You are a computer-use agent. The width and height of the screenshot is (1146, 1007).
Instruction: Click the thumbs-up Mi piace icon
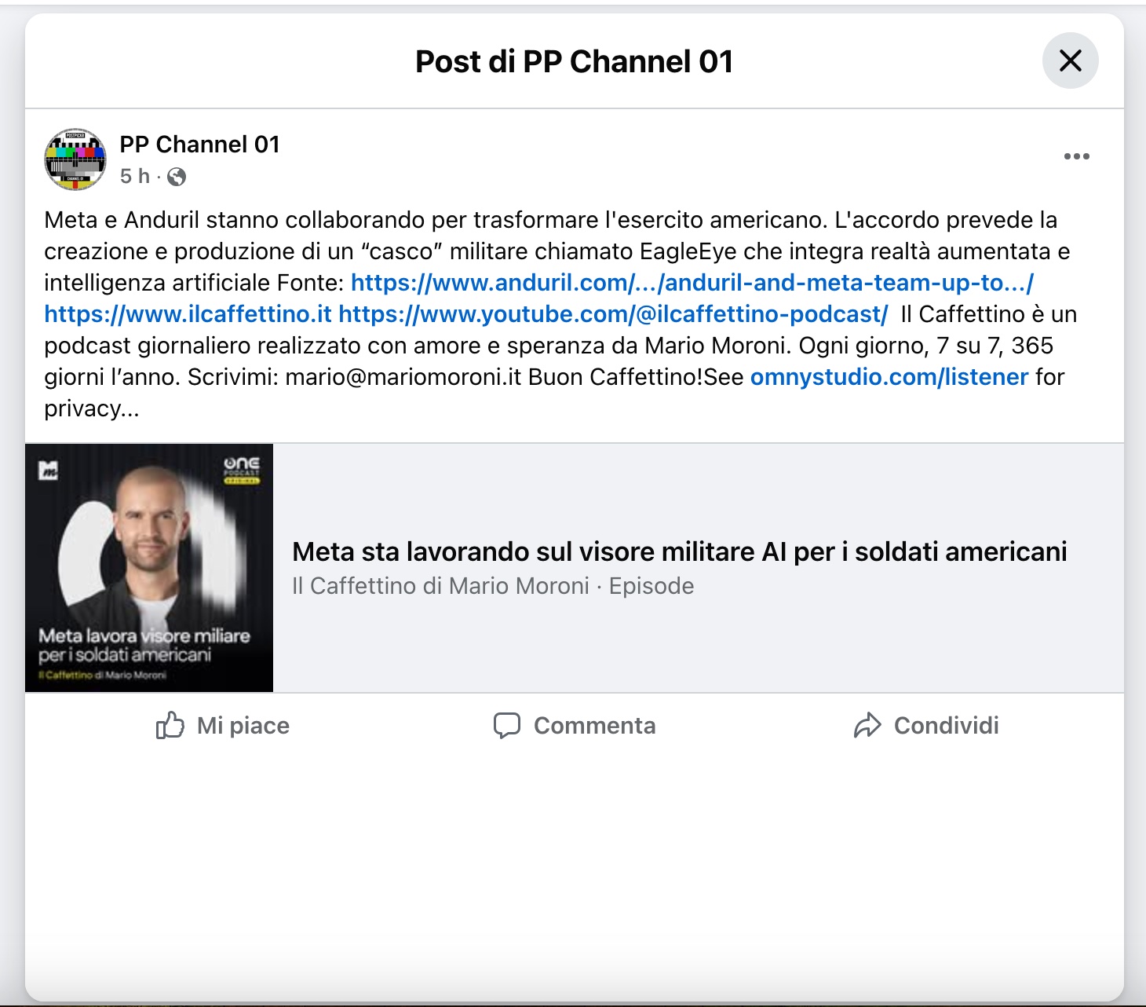pyautogui.click(x=170, y=725)
